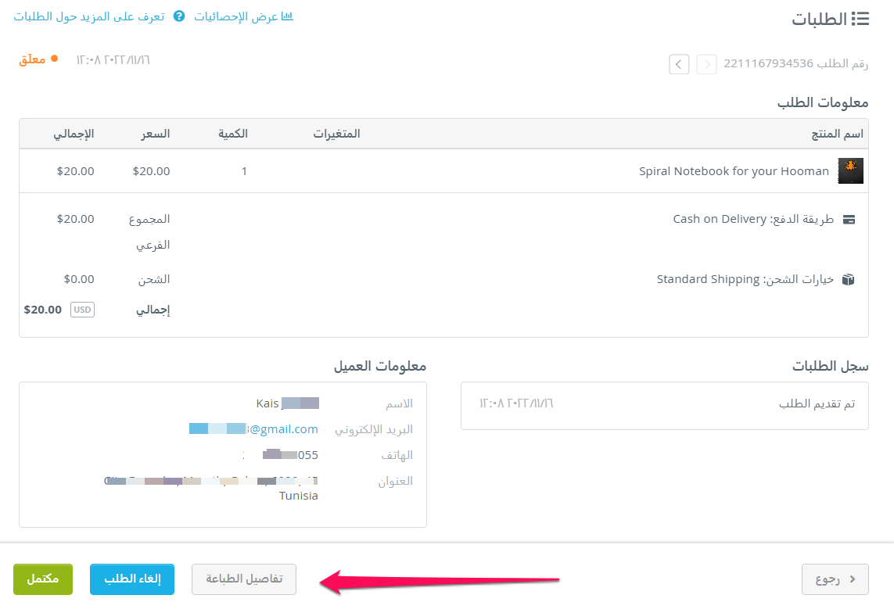Click the back chevron in رجوع button
This screenshot has height=613, width=894.
pos(853,579)
